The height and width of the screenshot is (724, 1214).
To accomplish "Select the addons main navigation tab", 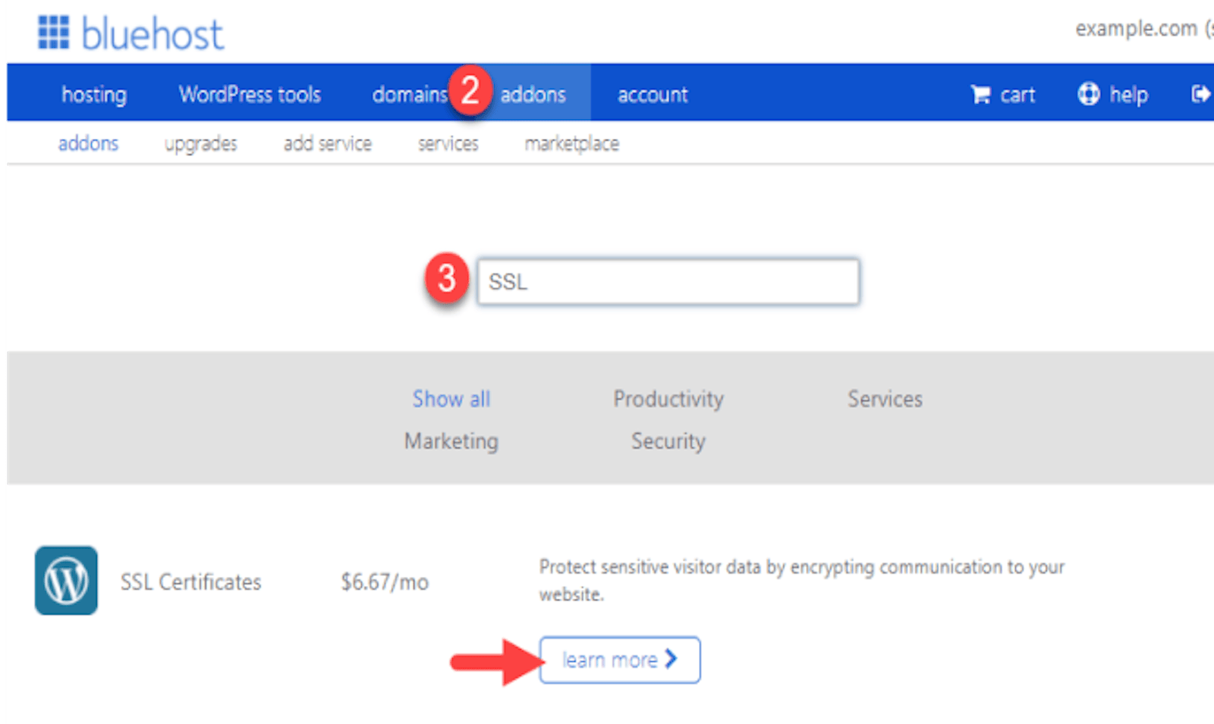I will click(x=533, y=95).
